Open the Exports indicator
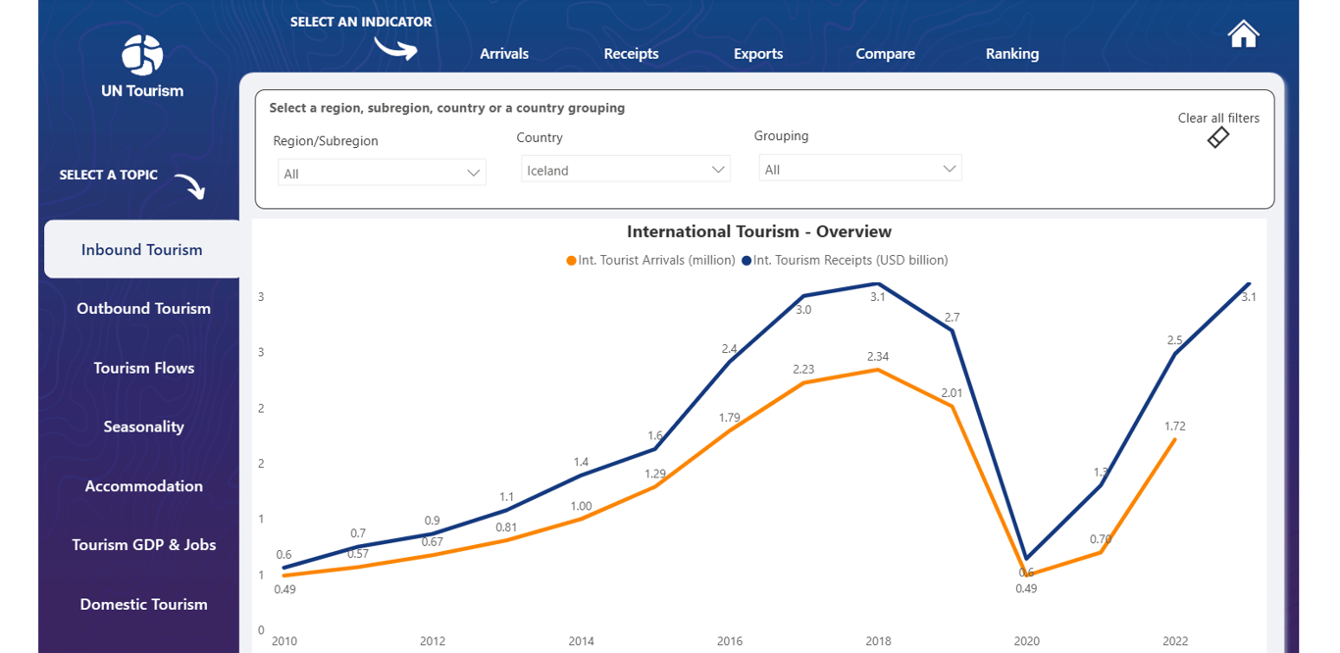 pos(758,54)
